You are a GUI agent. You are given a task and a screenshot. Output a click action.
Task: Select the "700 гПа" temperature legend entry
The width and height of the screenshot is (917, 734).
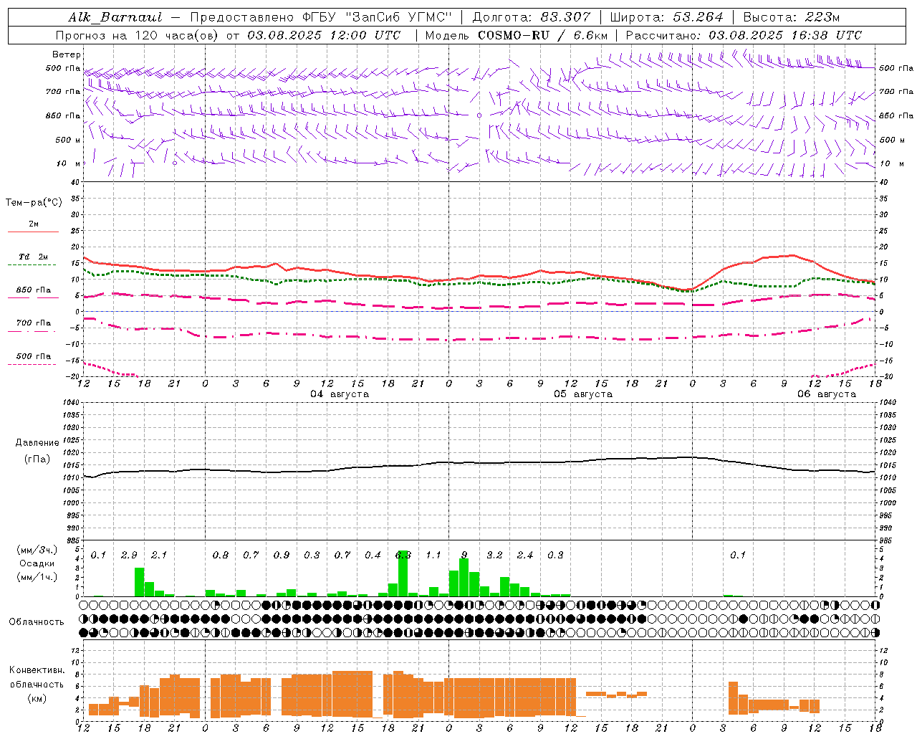pyautogui.click(x=34, y=323)
